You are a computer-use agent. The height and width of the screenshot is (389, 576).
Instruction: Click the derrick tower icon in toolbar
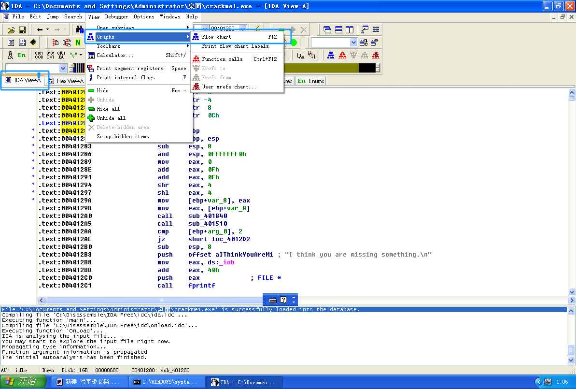coord(10,55)
